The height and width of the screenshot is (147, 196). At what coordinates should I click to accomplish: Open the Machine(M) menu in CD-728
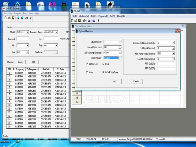84,16
